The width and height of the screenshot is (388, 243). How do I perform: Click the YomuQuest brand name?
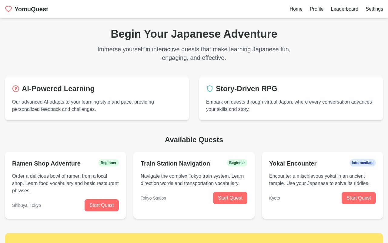click(31, 9)
